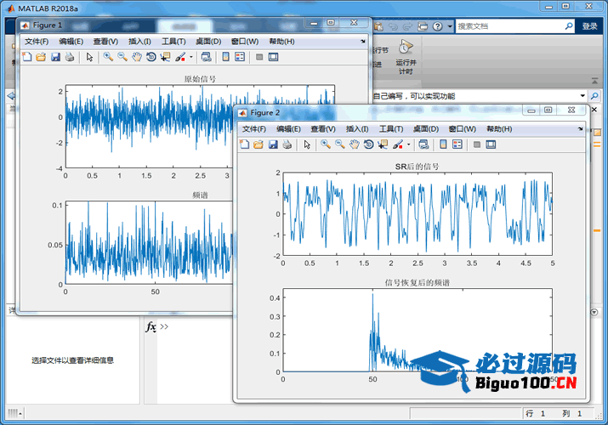Image resolution: width=608 pixels, height=425 pixels.
Task: Click Link Plot icon in Figure 2 toolbar
Action: tap(423, 144)
